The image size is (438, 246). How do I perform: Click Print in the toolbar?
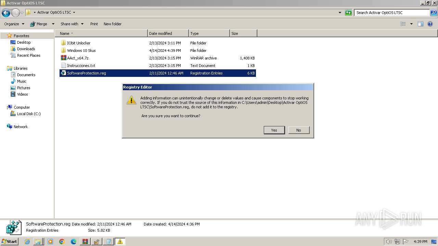[94, 24]
